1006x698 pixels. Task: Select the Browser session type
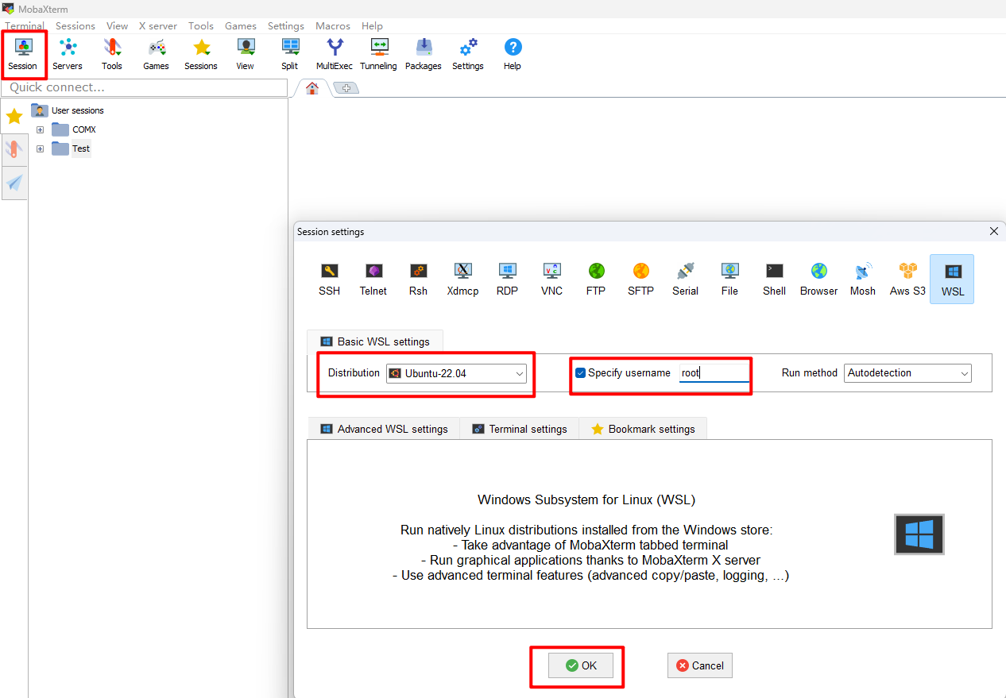coord(819,280)
